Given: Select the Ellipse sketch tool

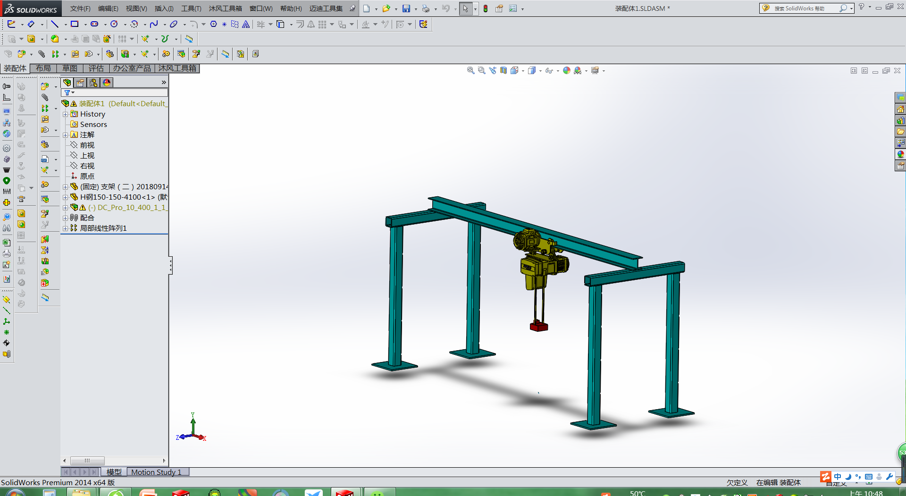Looking at the screenshot, I should click(174, 24).
